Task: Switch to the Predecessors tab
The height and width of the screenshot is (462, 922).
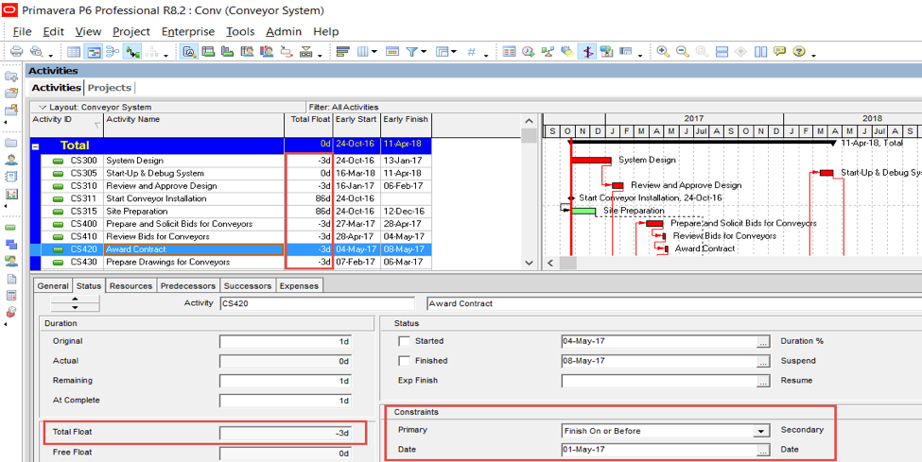Action: (188, 286)
